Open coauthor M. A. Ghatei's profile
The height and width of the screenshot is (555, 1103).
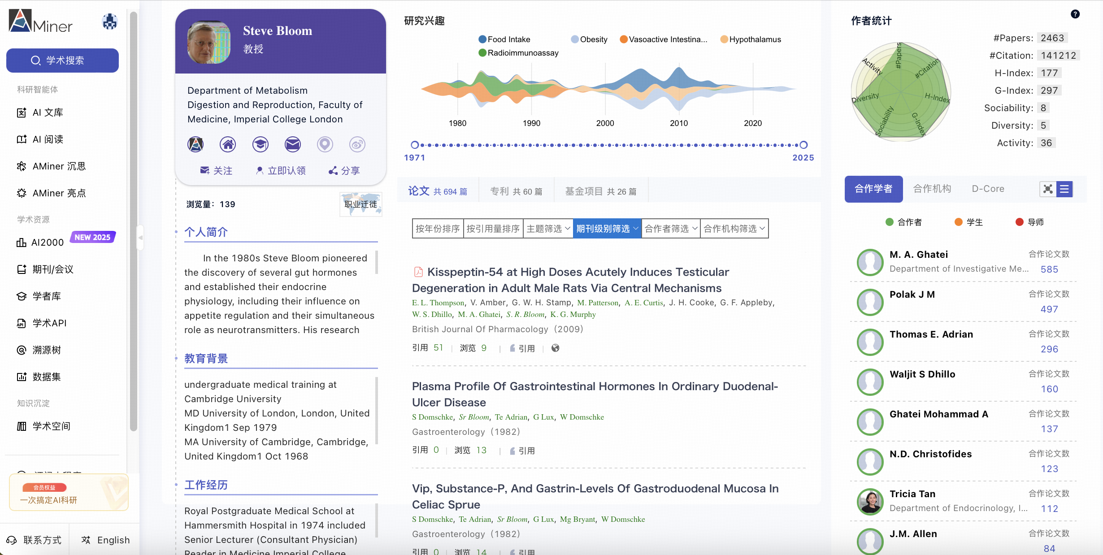[918, 255]
